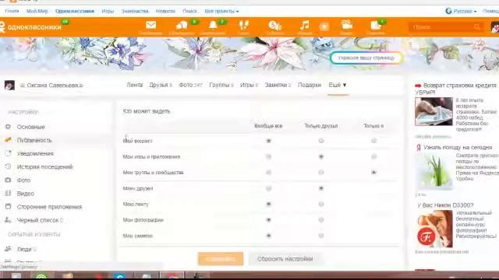Click small profile avatar beside Оксана Савельева
Viewport: 499px width, 280px height.
(x=9, y=85)
